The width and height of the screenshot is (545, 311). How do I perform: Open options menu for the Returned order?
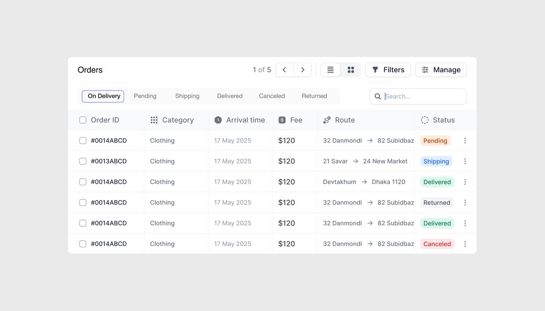465,202
